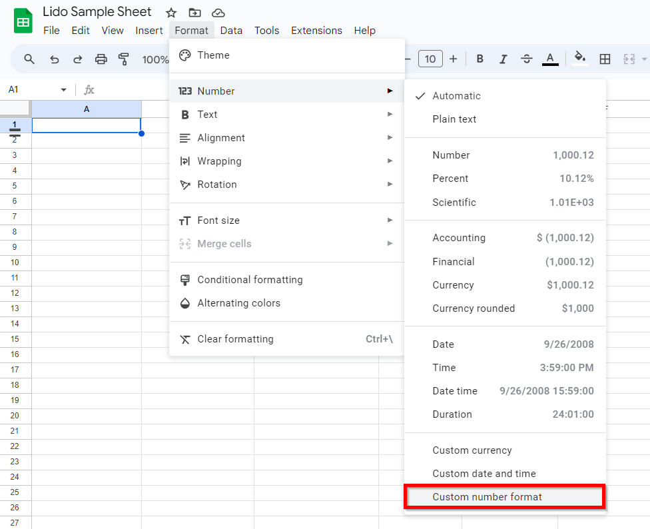Open the Data menu
650x529 pixels.
coord(231,30)
